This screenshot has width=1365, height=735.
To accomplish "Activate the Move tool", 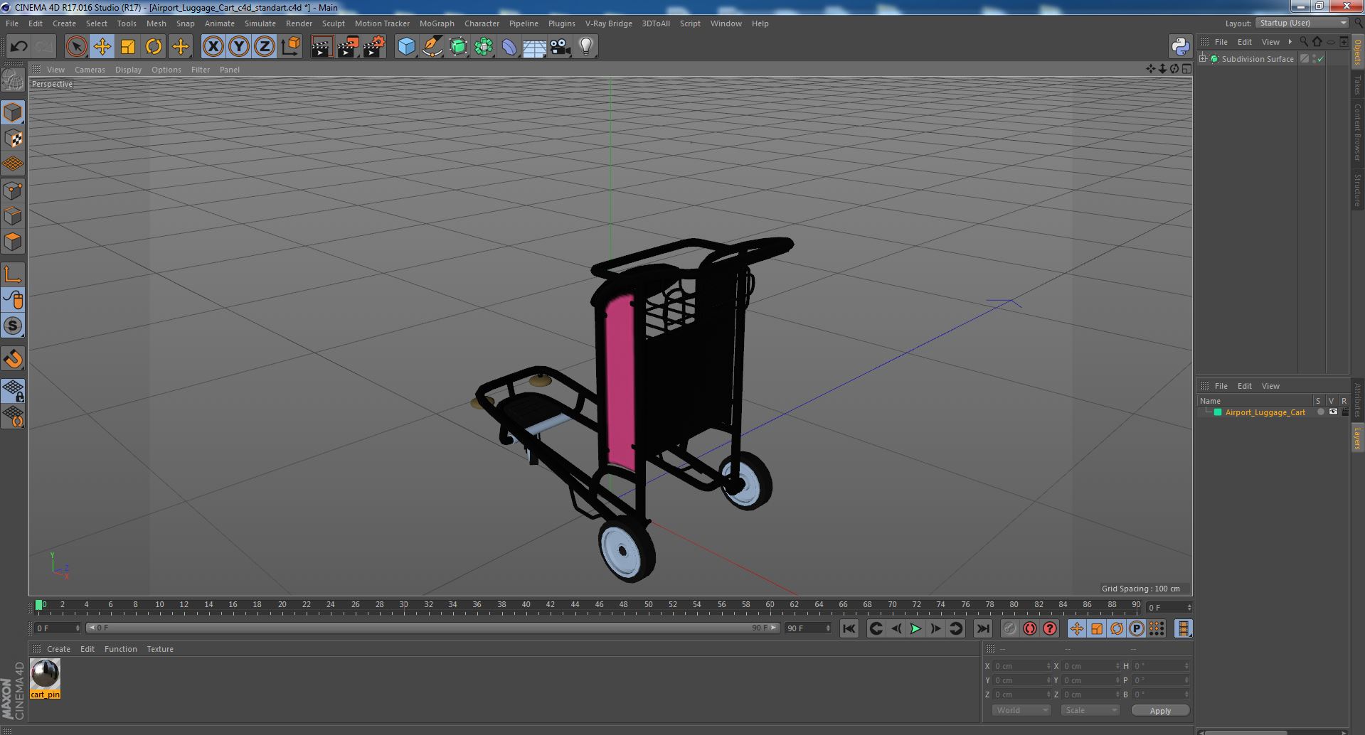I will coord(102,47).
